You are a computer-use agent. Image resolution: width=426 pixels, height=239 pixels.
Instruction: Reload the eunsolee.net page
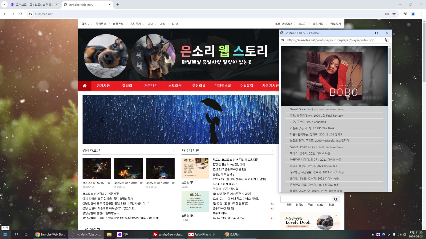tap(21, 14)
